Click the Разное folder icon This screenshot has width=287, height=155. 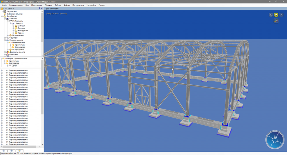(x=16, y=33)
